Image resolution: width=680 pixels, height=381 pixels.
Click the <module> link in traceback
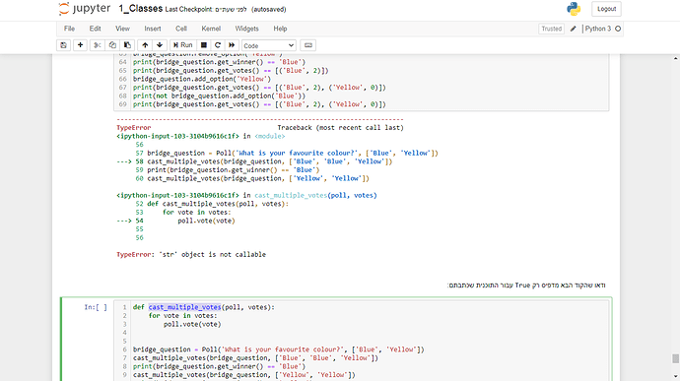pos(270,136)
